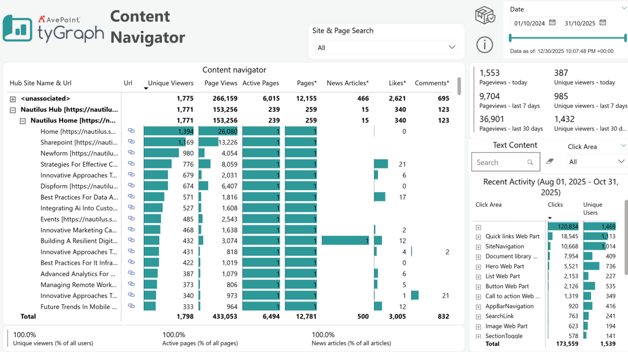The width and height of the screenshot is (628, 352).
Task: Open the link icon for Sharepoint row
Action: pos(131,141)
